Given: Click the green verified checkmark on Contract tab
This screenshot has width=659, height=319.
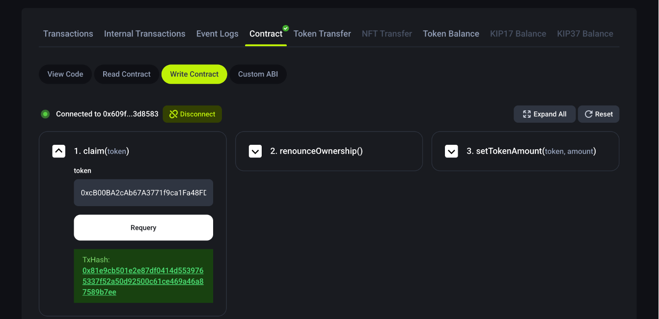Looking at the screenshot, I should 286,28.
